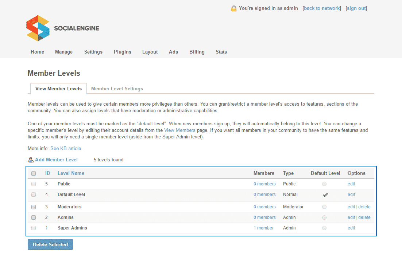Set Moderators as the default level radio
Viewport: 402px width, 271px height.
point(324,207)
